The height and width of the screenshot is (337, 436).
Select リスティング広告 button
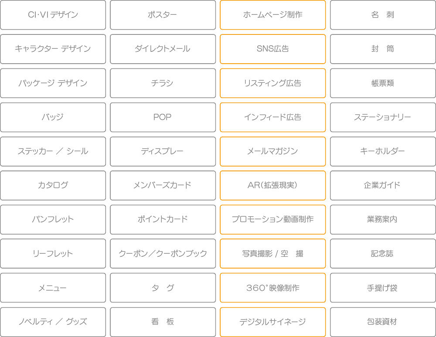[273, 83]
